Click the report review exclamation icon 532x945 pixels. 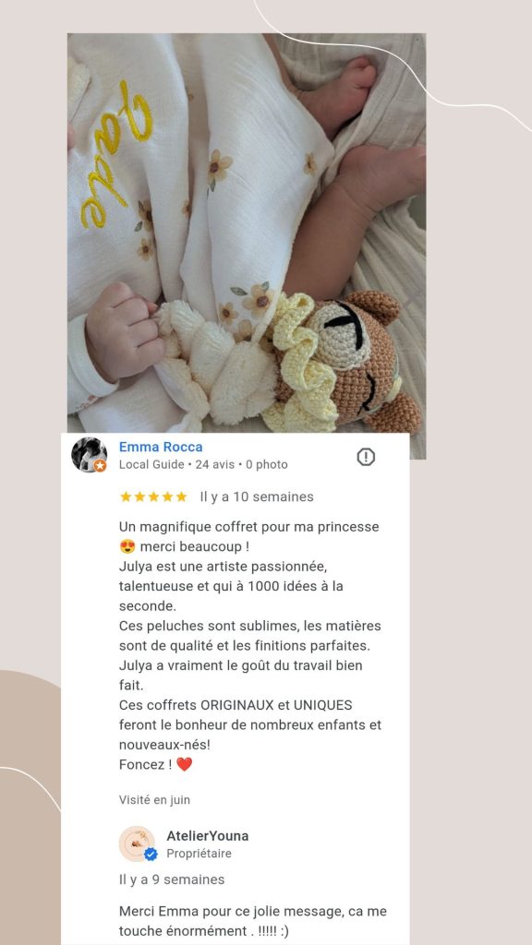(366, 457)
